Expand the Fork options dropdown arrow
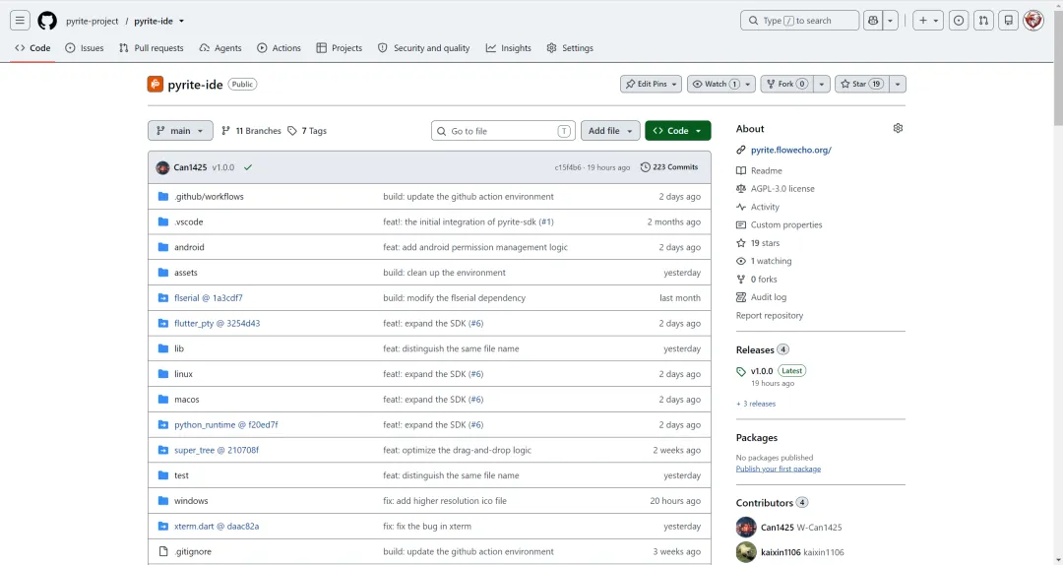The width and height of the screenshot is (1063, 565). (x=821, y=84)
